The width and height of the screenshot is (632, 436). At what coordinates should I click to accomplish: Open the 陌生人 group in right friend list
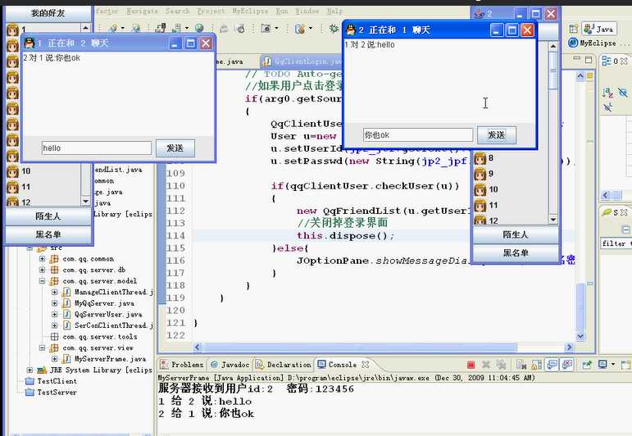[516, 234]
